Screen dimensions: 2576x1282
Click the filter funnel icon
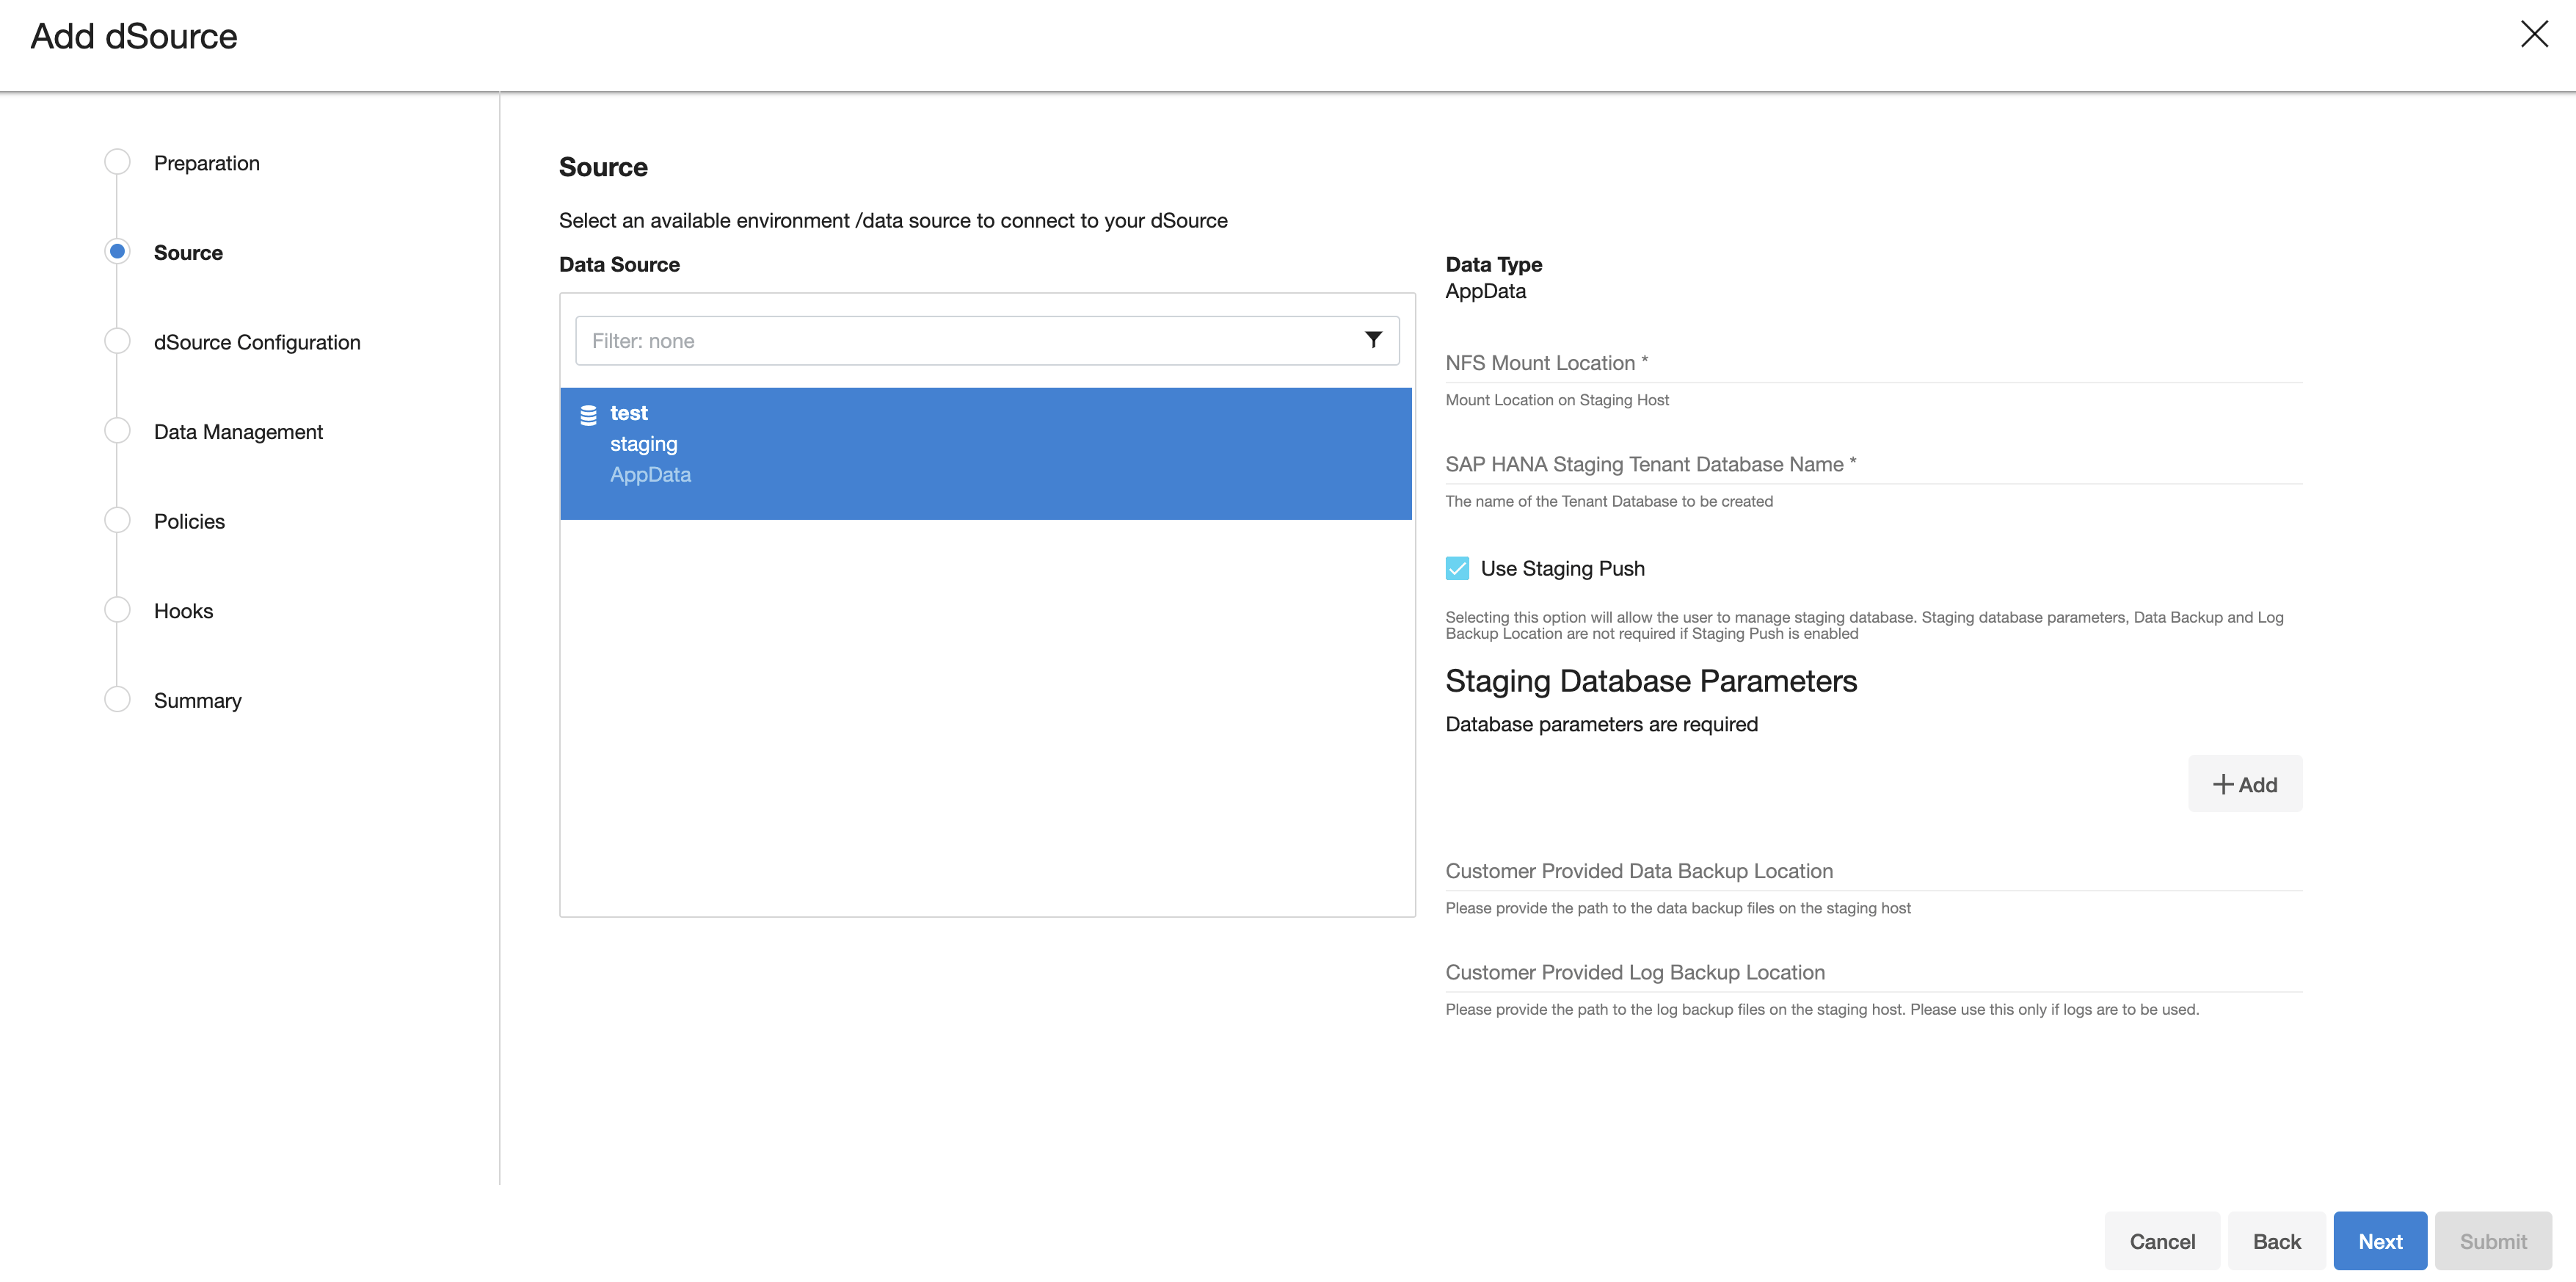1373,340
